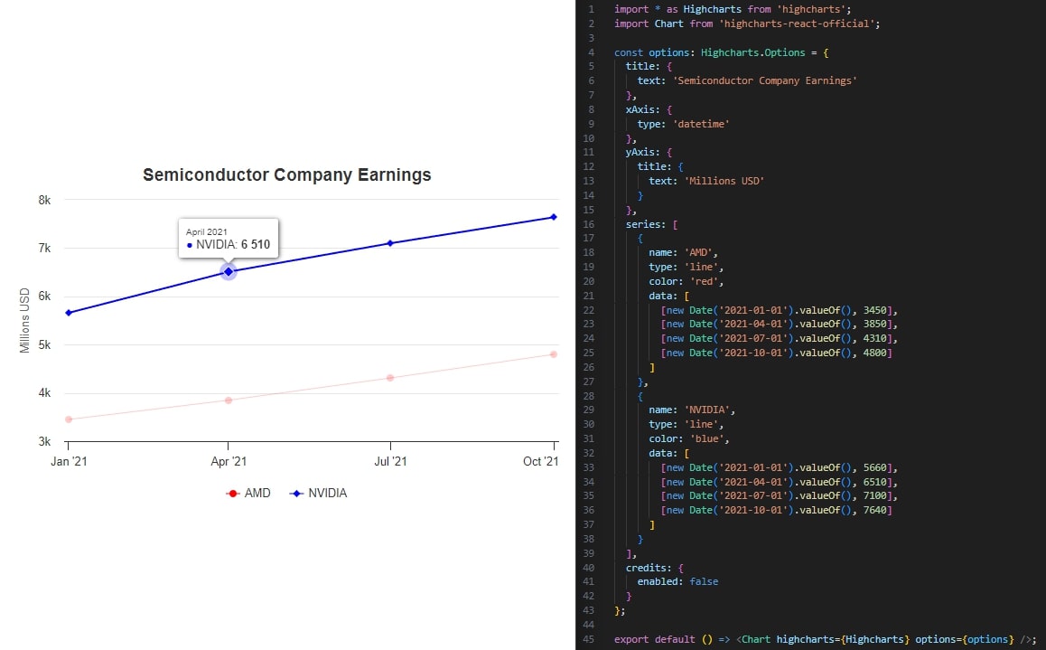Click the Oct '21 x-axis label

[540, 461]
